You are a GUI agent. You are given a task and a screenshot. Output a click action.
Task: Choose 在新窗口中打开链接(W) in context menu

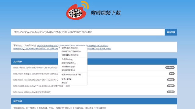[73, 51]
